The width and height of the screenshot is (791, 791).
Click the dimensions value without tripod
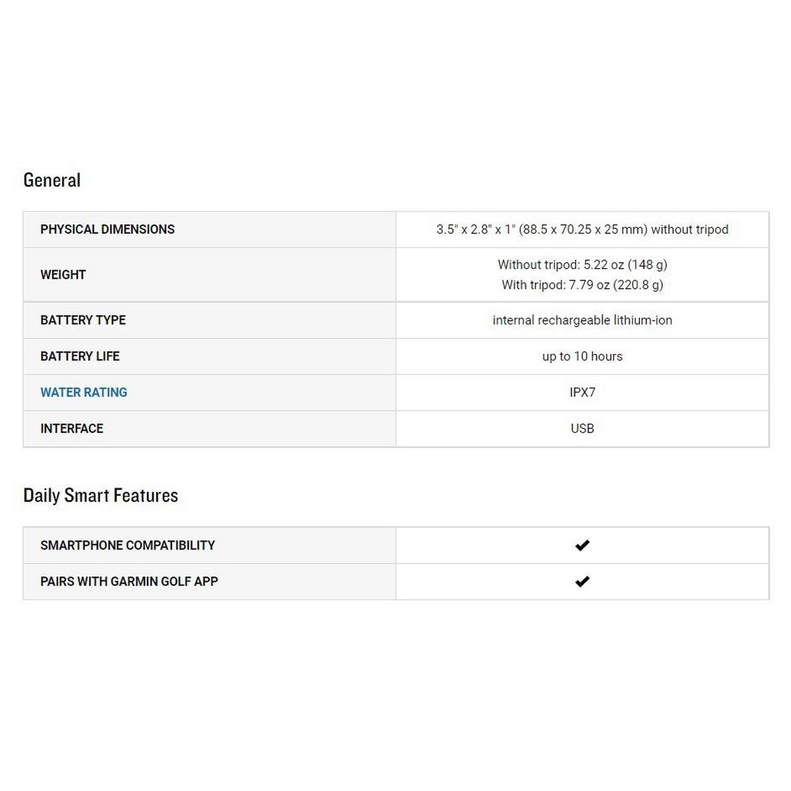582,229
